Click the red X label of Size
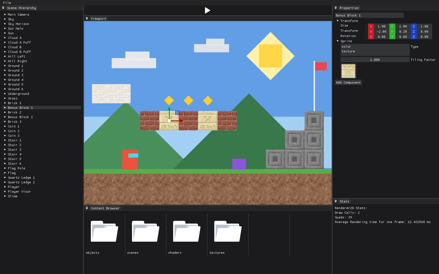The width and height of the screenshot is (439, 274). (x=371, y=26)
